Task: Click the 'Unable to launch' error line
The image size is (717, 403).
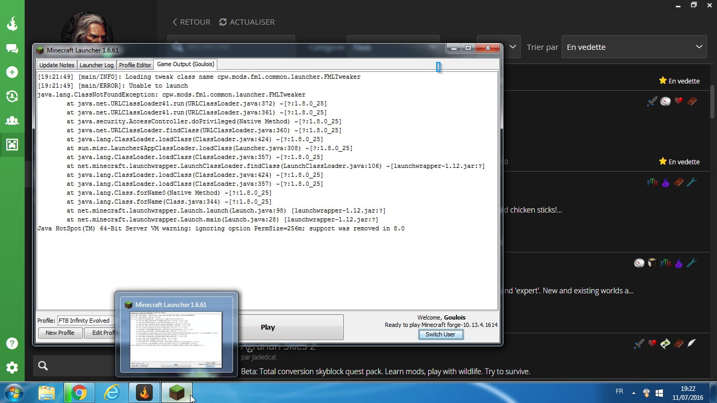Action: (x=113, y=86)
